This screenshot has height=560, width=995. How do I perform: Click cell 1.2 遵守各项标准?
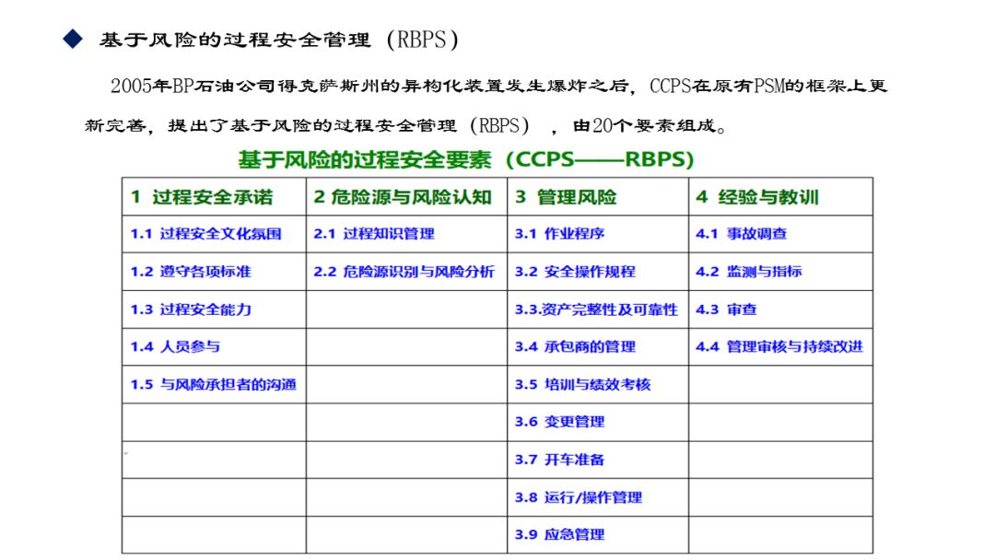pyautogui.click(x=214, y=272)
